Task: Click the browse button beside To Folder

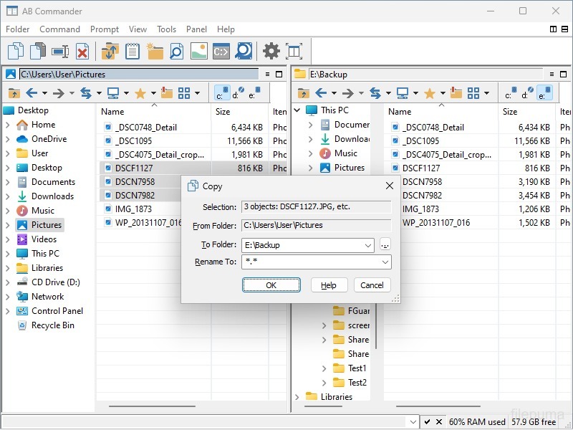Action: tap(385, 245)
